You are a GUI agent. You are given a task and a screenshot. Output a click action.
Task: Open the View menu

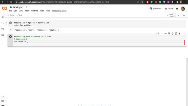(21, 11)
